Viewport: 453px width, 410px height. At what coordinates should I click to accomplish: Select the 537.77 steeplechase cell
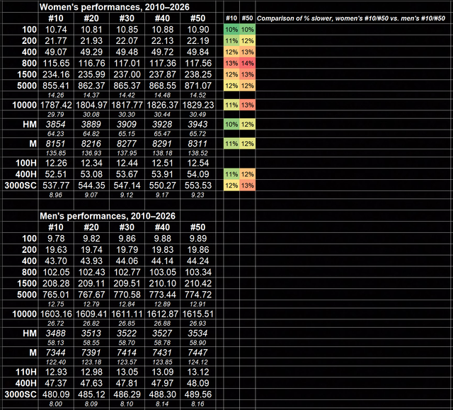[x=56, y=186]
